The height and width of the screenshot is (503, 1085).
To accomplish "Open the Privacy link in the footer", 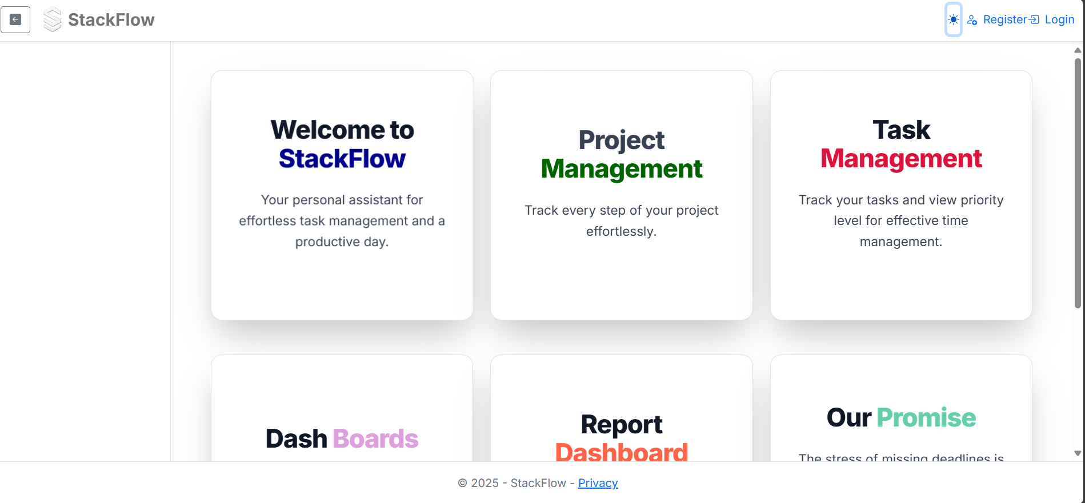I will point(598,483).
